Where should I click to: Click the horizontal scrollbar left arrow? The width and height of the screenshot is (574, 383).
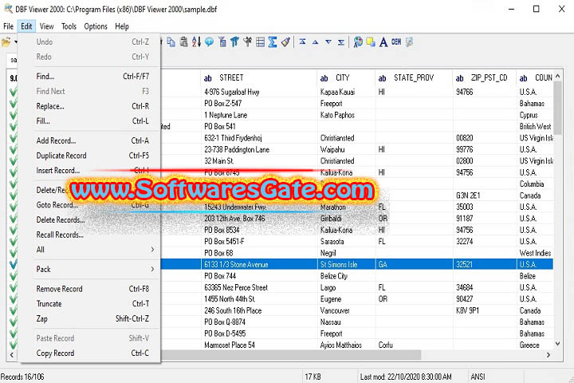[x=12, y=355]
